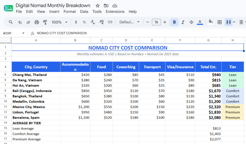Open the Tools menu
This screenshot has height=144, width=246.
[x=97, y=12]
